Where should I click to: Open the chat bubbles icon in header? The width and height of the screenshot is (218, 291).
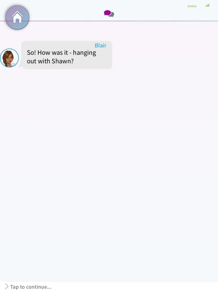pos(109,14)
